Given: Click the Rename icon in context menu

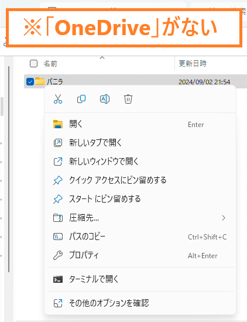Looking at the screenshot, I should [105, 99].
